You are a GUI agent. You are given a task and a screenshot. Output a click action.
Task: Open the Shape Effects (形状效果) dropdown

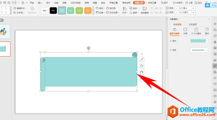(113, 12)
